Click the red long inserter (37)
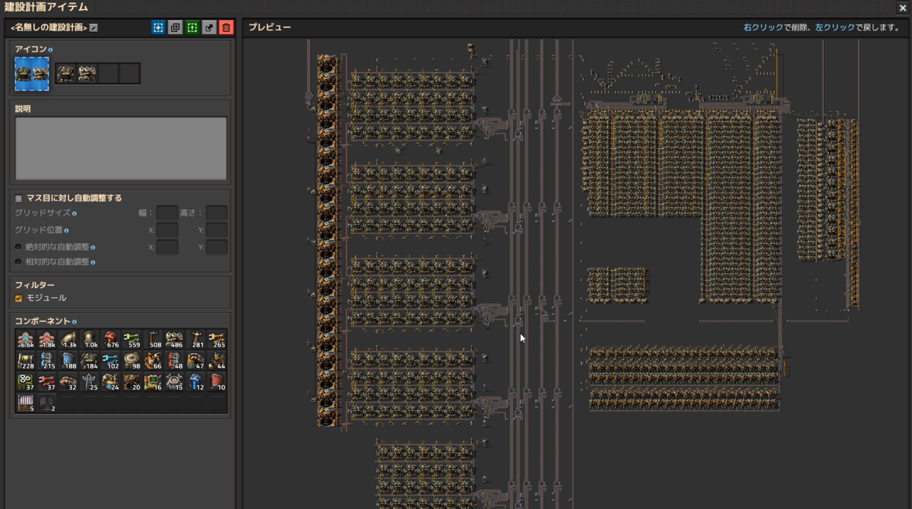This screenshot has width=912, height=509. [47, 381]
